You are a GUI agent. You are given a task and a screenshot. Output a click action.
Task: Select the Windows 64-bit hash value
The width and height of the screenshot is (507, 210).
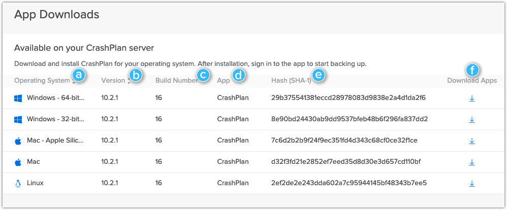348,97
